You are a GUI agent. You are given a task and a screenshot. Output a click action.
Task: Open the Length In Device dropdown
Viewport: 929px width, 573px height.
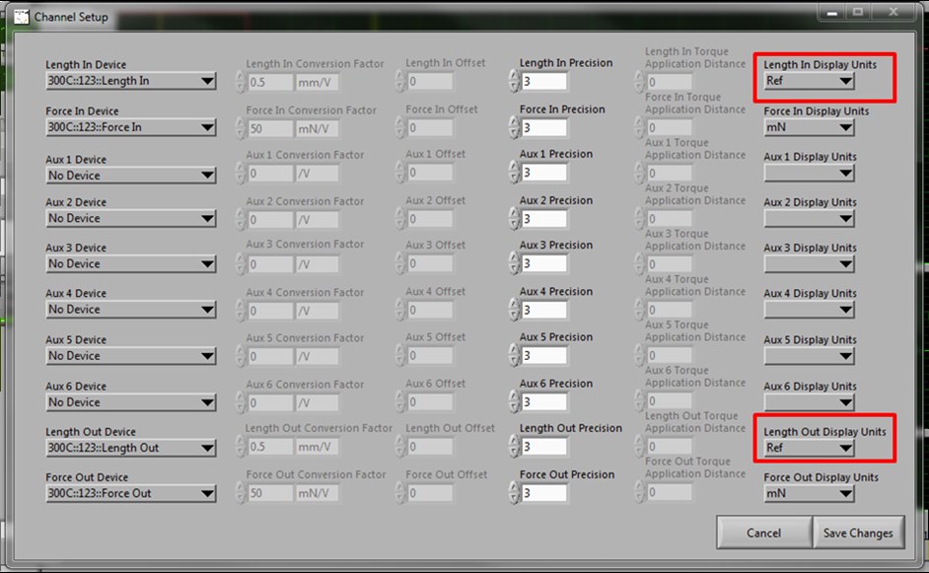pos(131,81)
